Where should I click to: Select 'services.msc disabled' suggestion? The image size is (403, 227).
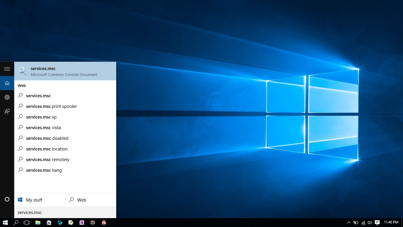point(65,138)
